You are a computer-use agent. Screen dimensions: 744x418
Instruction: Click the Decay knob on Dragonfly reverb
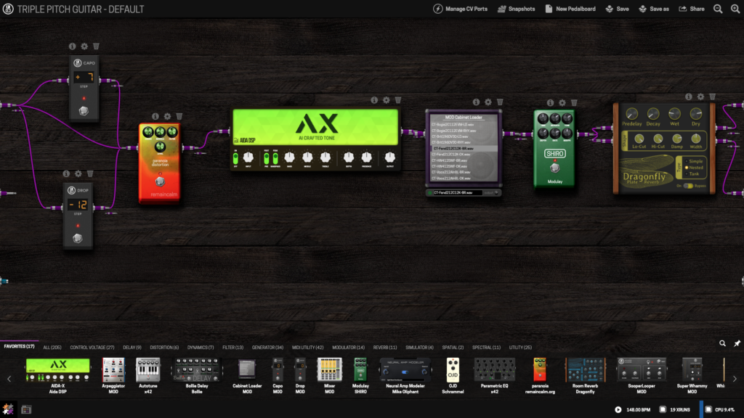[653, 114]
